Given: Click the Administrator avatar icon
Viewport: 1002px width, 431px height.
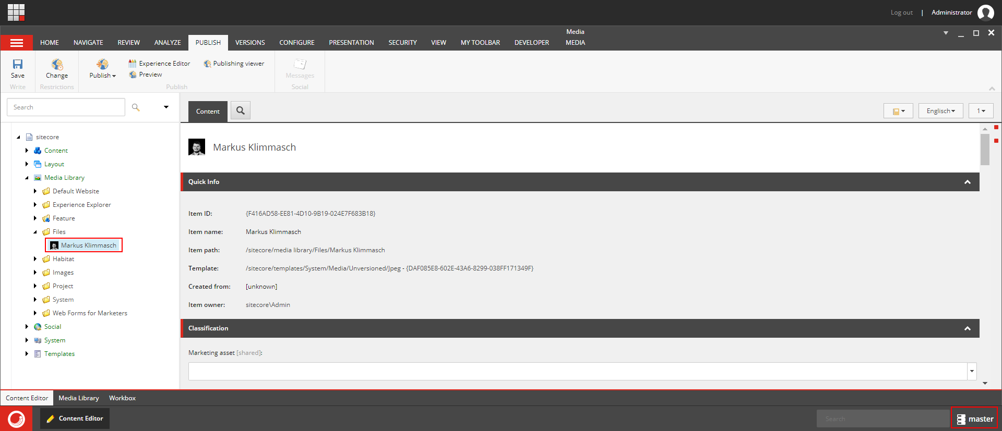Looking at the screenshot, I should point(985,13).
